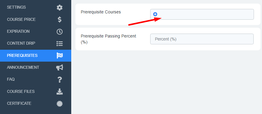This screenshot has height=114, width=262.
Task: Click the Course Price dollar icon
Action: click(60, 19)
